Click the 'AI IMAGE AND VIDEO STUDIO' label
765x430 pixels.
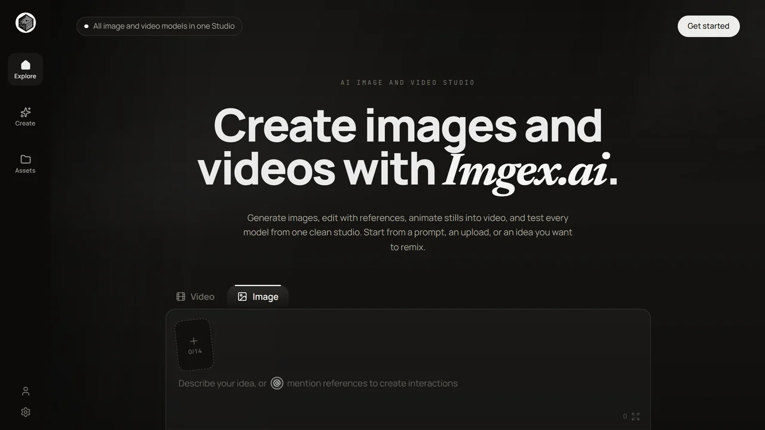tap(408, 82)
